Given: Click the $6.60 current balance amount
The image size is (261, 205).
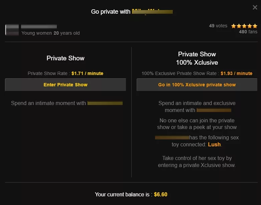Looking at the screenshot, I should (x=160, y=194).
